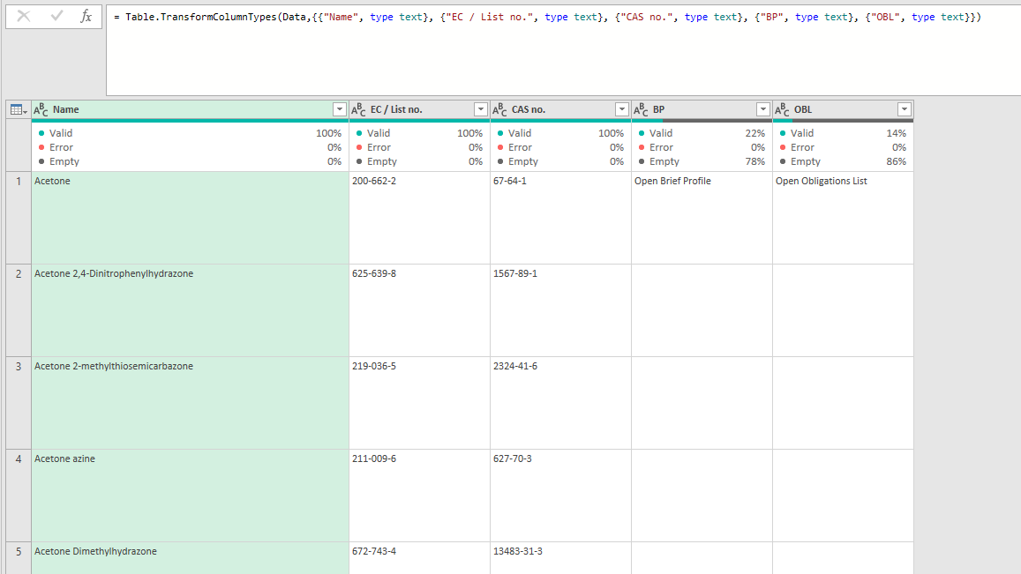Select row number 5

[19, 558]
